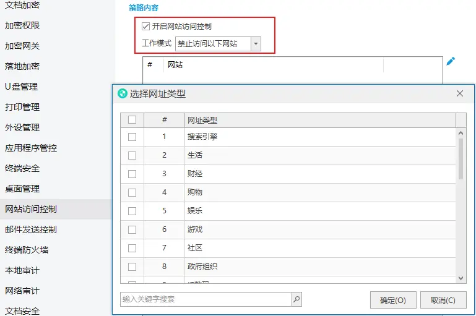Click the pencil edit icon beside website list

coord(451,61)
